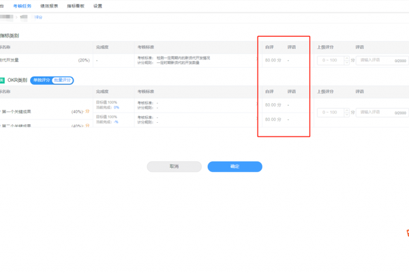Confirm with the 确定 button
The image size is (409, 273).
pos(234,167)
